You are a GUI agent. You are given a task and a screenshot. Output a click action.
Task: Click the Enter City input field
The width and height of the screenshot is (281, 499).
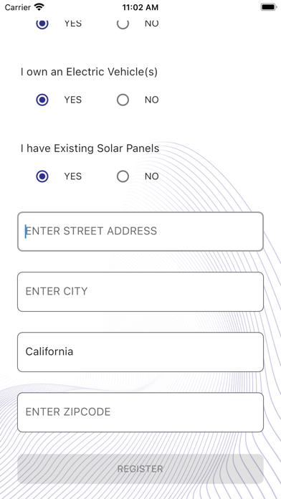[x=140, y=292]
